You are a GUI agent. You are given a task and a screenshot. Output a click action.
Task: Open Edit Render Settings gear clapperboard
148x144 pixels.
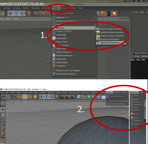point(72,97)
